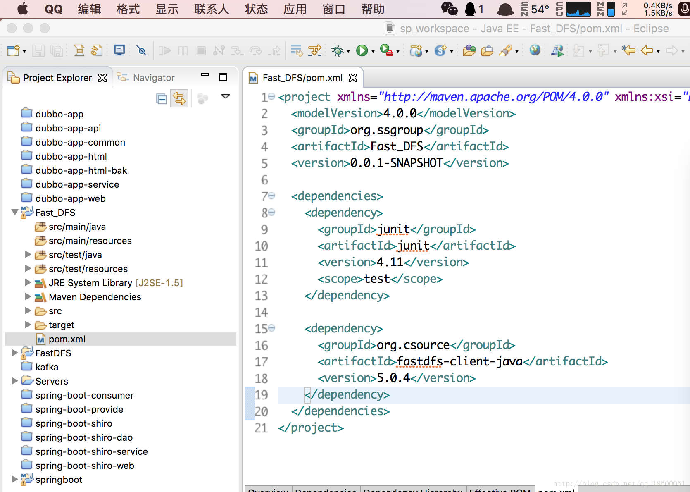Open the 编辑 menu

pos(90,9)
